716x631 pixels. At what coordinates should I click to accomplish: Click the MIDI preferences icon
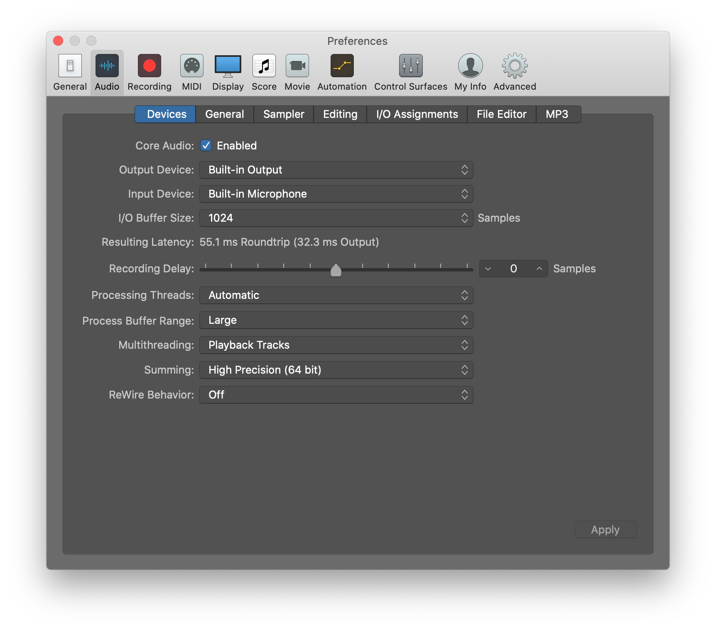click(x=191, y=72)
